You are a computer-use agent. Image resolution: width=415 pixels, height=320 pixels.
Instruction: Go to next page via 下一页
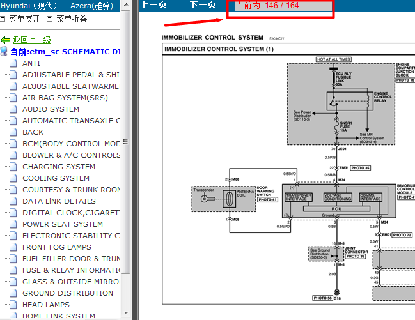click(203, 4)
